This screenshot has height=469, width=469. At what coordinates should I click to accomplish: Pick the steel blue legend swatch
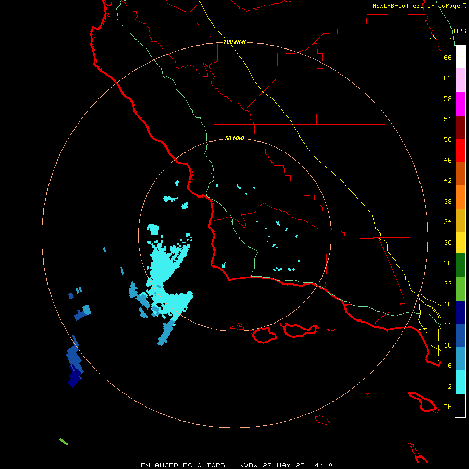pyautogui.click(x=460, y=359)
